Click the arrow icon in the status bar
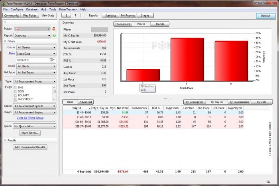The width and height of the screenshot is (279, 186). click(x=268, y=182)
